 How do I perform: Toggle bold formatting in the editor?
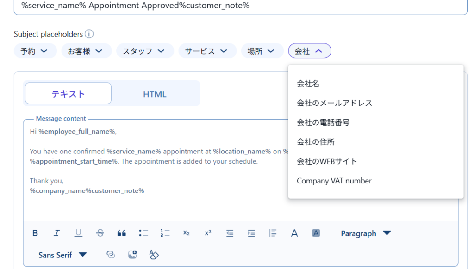pyautogui.click(x=35, y=233)
